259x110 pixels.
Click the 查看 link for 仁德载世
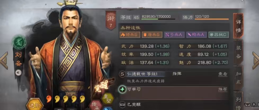click(x=222, y=74)
